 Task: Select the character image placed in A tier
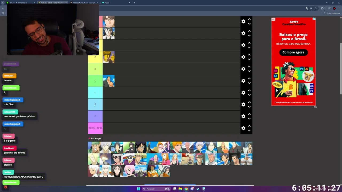pyautogui.click(x=109, y=57)
